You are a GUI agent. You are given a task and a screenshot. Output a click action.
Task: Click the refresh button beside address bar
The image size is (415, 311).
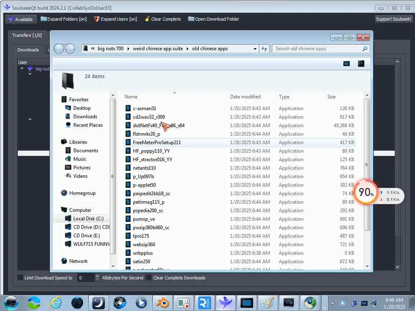click(264, 49)
